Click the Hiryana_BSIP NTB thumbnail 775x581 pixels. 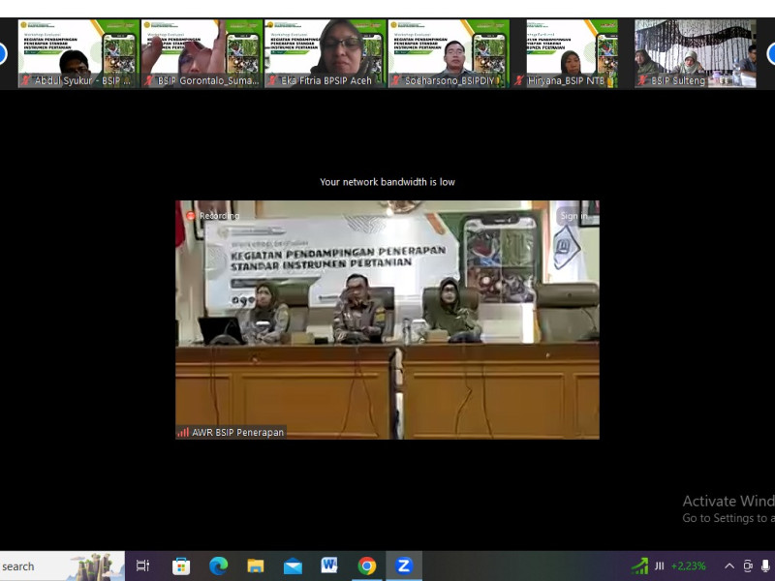[572, 53]
